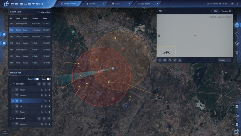
Task: Click the blue station diamond at map center
Action: pos(113,68)
